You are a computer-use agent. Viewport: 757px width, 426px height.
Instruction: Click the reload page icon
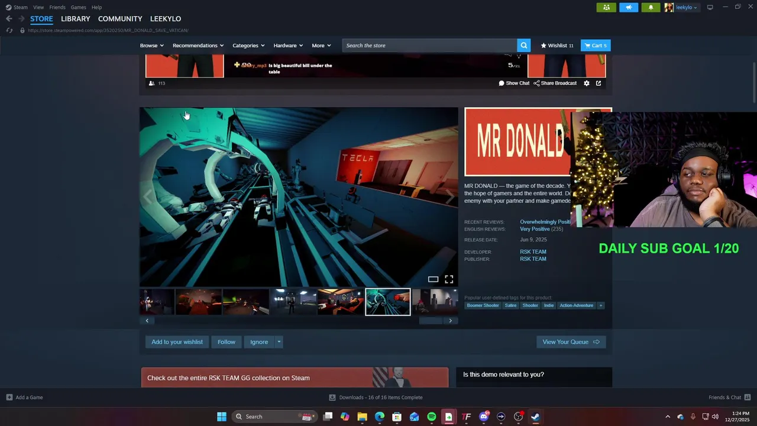[9, 30]
